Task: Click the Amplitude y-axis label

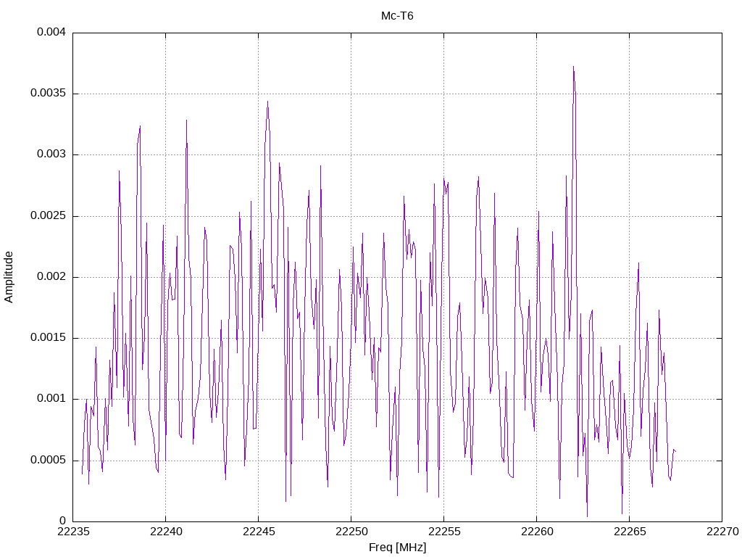Action: point(9,277)
